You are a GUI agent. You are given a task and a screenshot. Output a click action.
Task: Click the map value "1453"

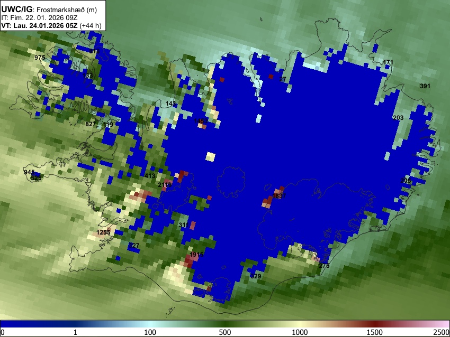click(201, 121)
